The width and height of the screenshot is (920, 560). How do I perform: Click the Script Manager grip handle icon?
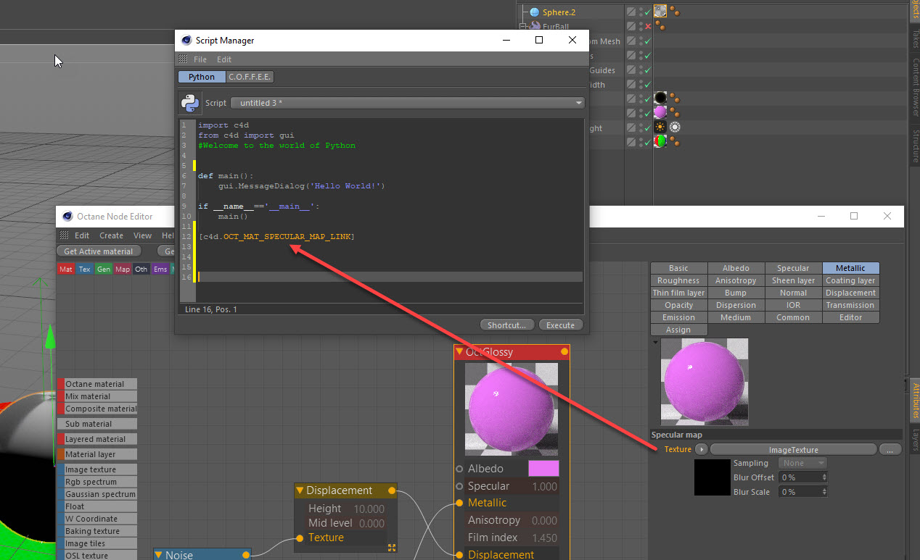click(184, 59)
